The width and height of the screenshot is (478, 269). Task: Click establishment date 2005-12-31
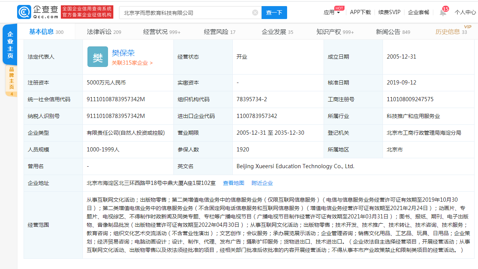(x=402, y=57)
